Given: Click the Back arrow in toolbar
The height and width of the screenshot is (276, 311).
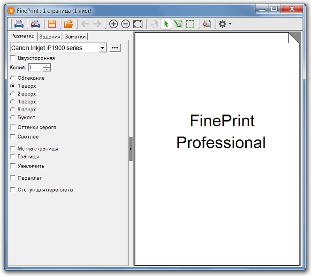Looking at the screenshot, I should tap(85, 24).
